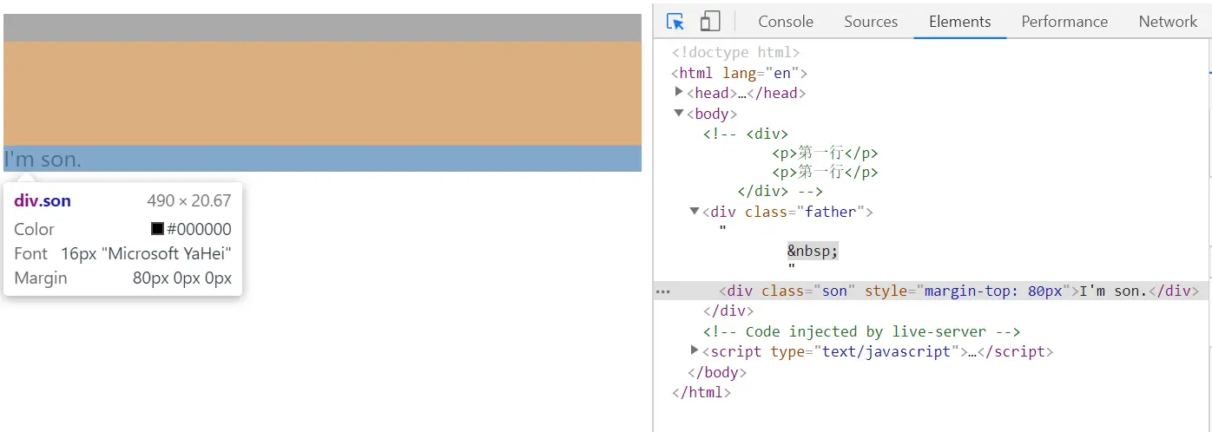This screenshot has height=432, width=1212.
Task: Collapse the div class father node
Action: 695,211
